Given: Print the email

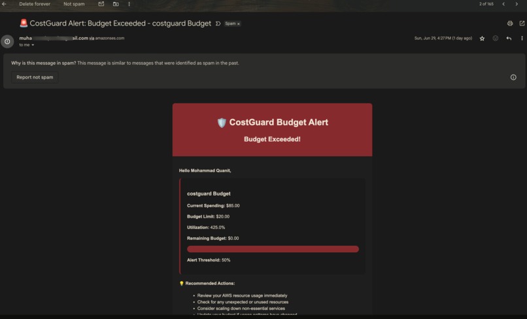Looking at the screenshot, I should click(510, 23).
